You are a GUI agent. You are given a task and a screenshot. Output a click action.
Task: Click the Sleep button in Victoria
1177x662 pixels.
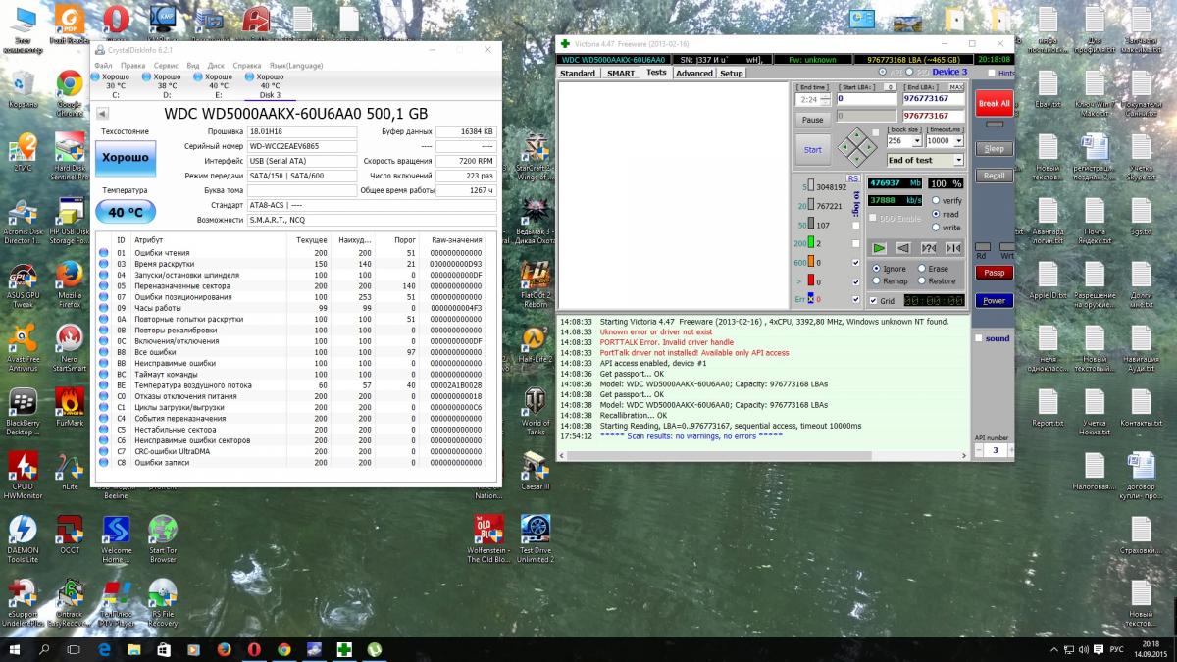coord(994,149)
